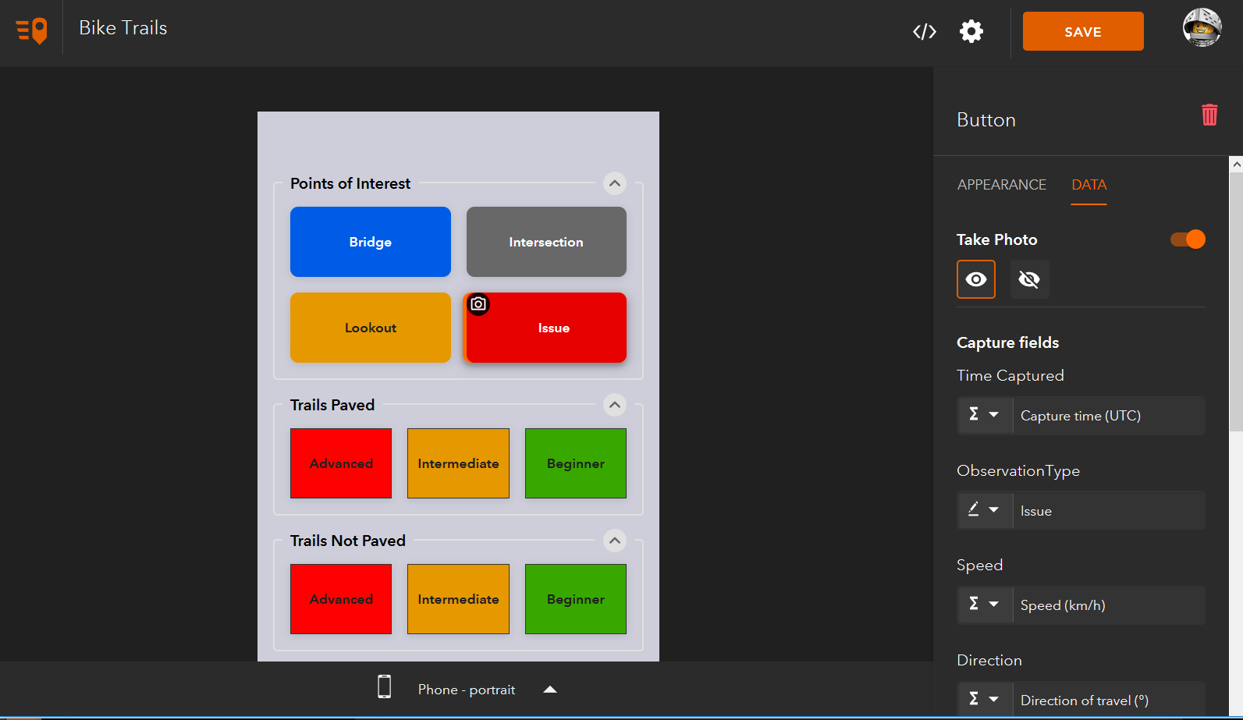Turn off the Take Photo switch
The height and width of the screenshot is (720, 1243).
[x=1188, y=239]
